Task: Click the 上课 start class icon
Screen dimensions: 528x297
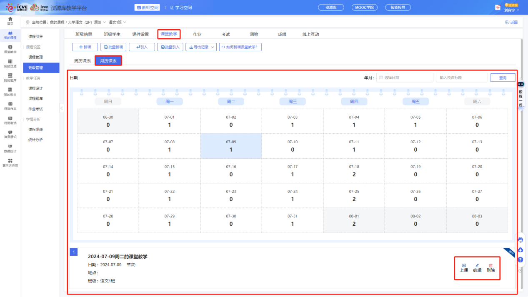Action: (464, 265)
